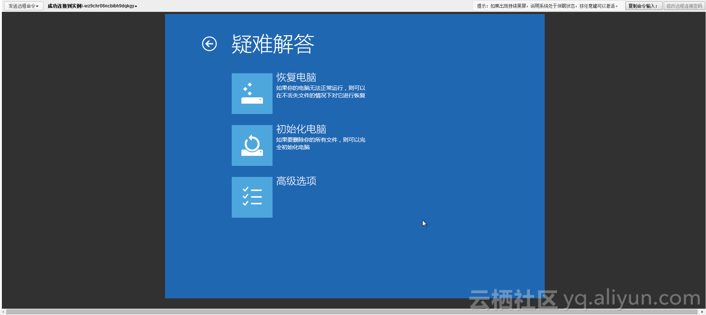Click the 成功连接到实例 connection status text
Screen dimensions: 706x315
(x=92, y=6)
